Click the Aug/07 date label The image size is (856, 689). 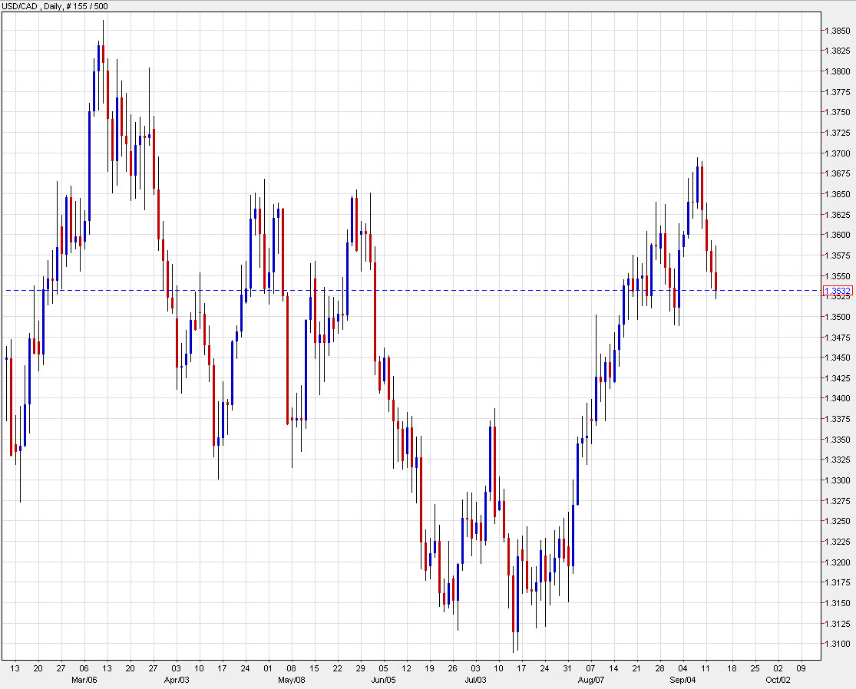[x=590, y=680]
